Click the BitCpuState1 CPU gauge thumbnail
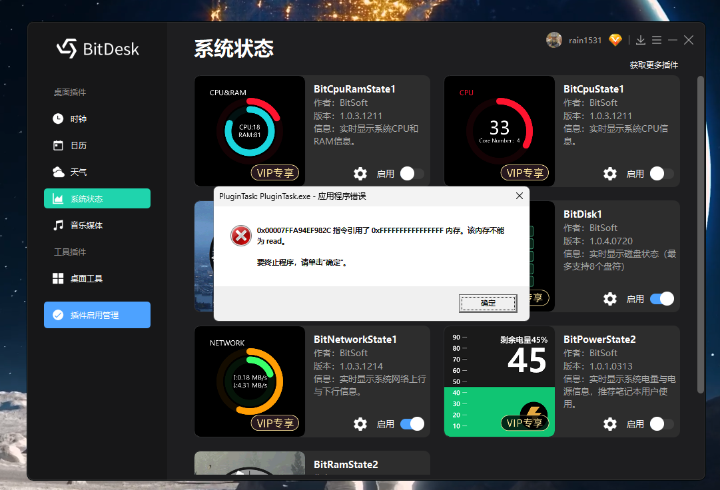 (500, 130)
